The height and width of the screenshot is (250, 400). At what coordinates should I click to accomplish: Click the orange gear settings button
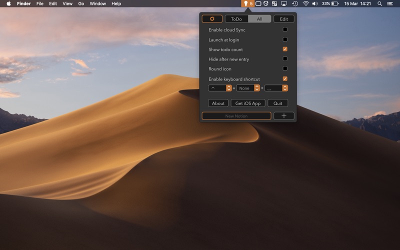click(212, 19)
